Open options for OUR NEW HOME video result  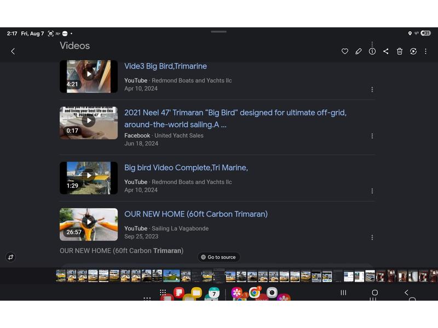coord(372,237)
